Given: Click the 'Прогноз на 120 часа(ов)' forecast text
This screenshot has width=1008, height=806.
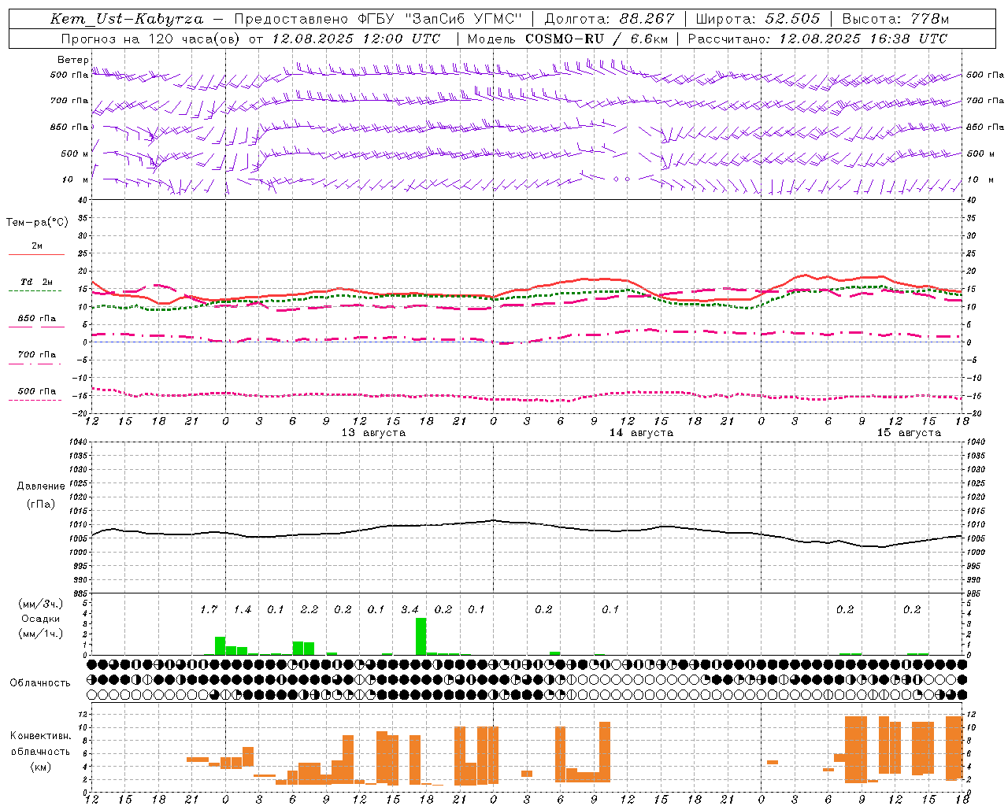Looking at the screenshot, I should pos(151,39).
